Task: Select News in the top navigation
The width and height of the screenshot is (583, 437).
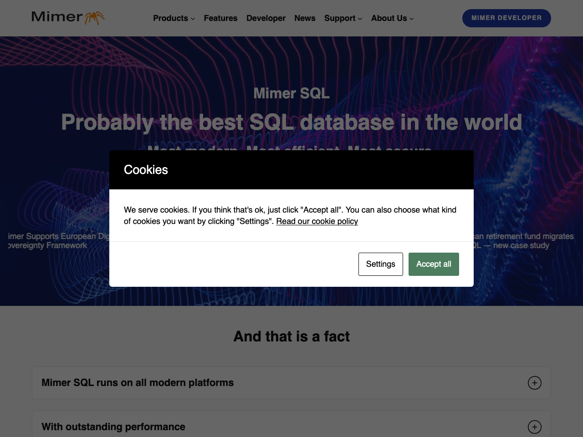Action: (305, 18)
